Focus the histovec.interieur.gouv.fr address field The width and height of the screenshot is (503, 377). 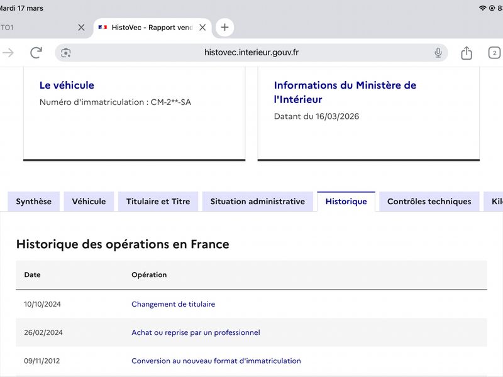click(251, 53)
